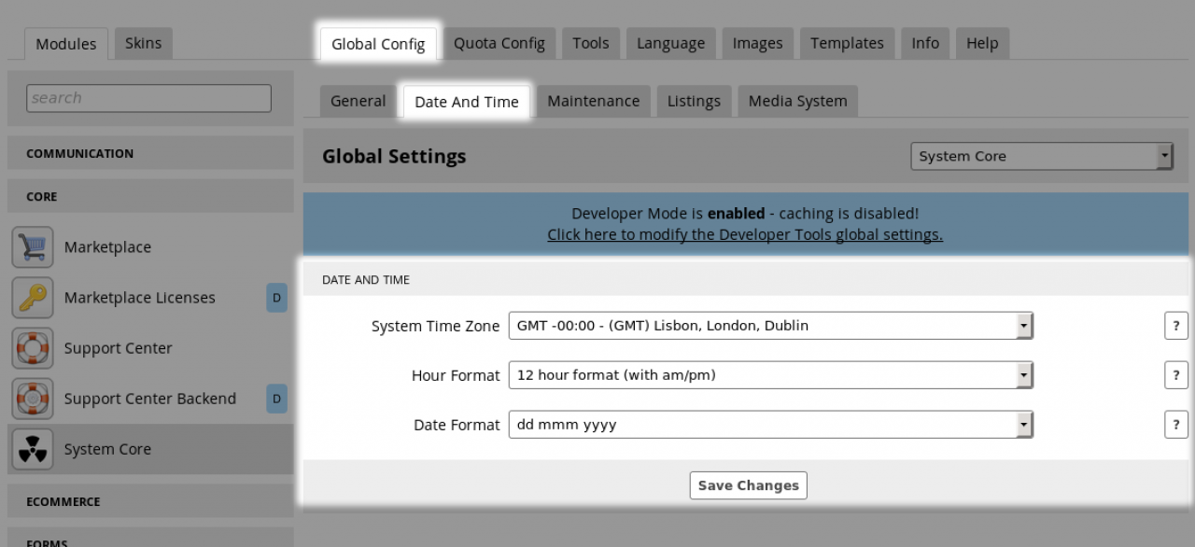Click the module search input field
1195x547 pixels.
point(148,98)
